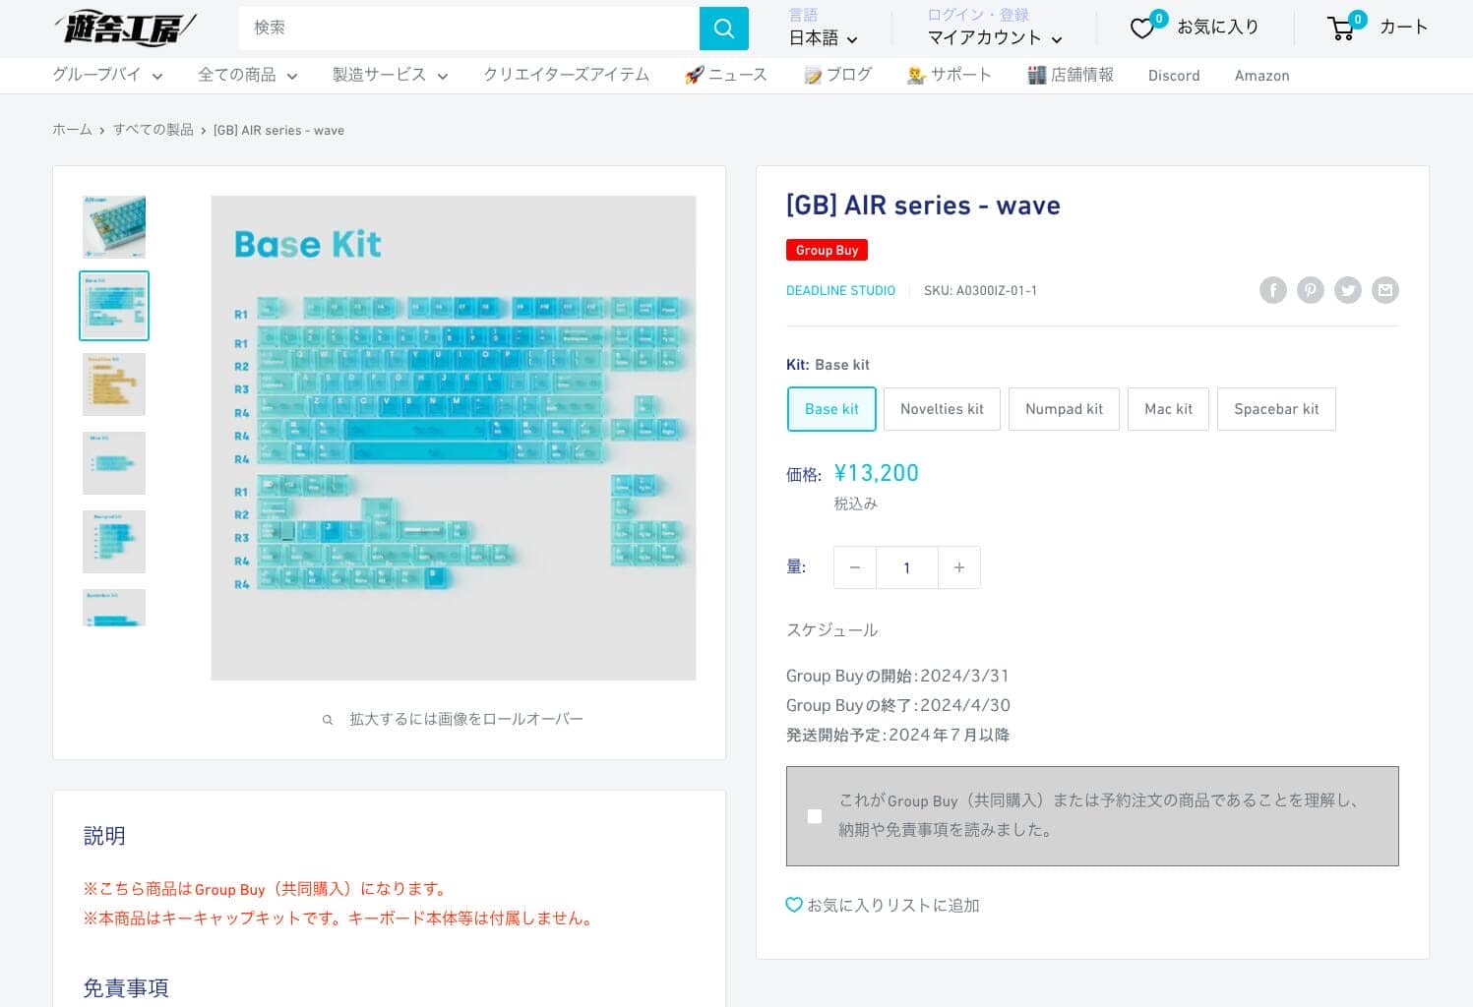The height and width of the screenshot is (1007, 1473).
Task: Click the 遊舎工房 store logo
Action: (125, 29)
